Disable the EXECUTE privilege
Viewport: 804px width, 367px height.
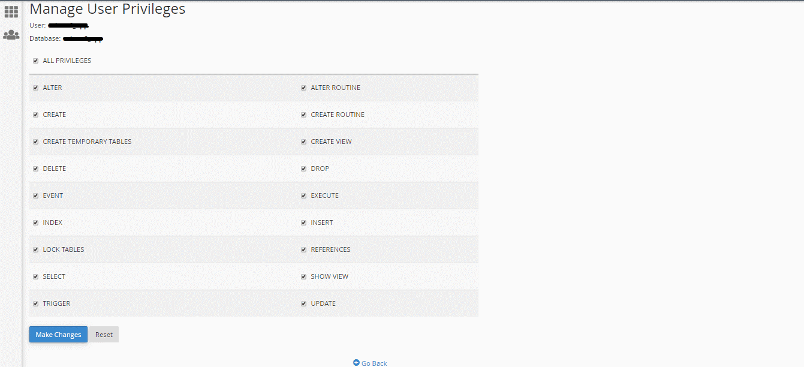tap(303, 195)
